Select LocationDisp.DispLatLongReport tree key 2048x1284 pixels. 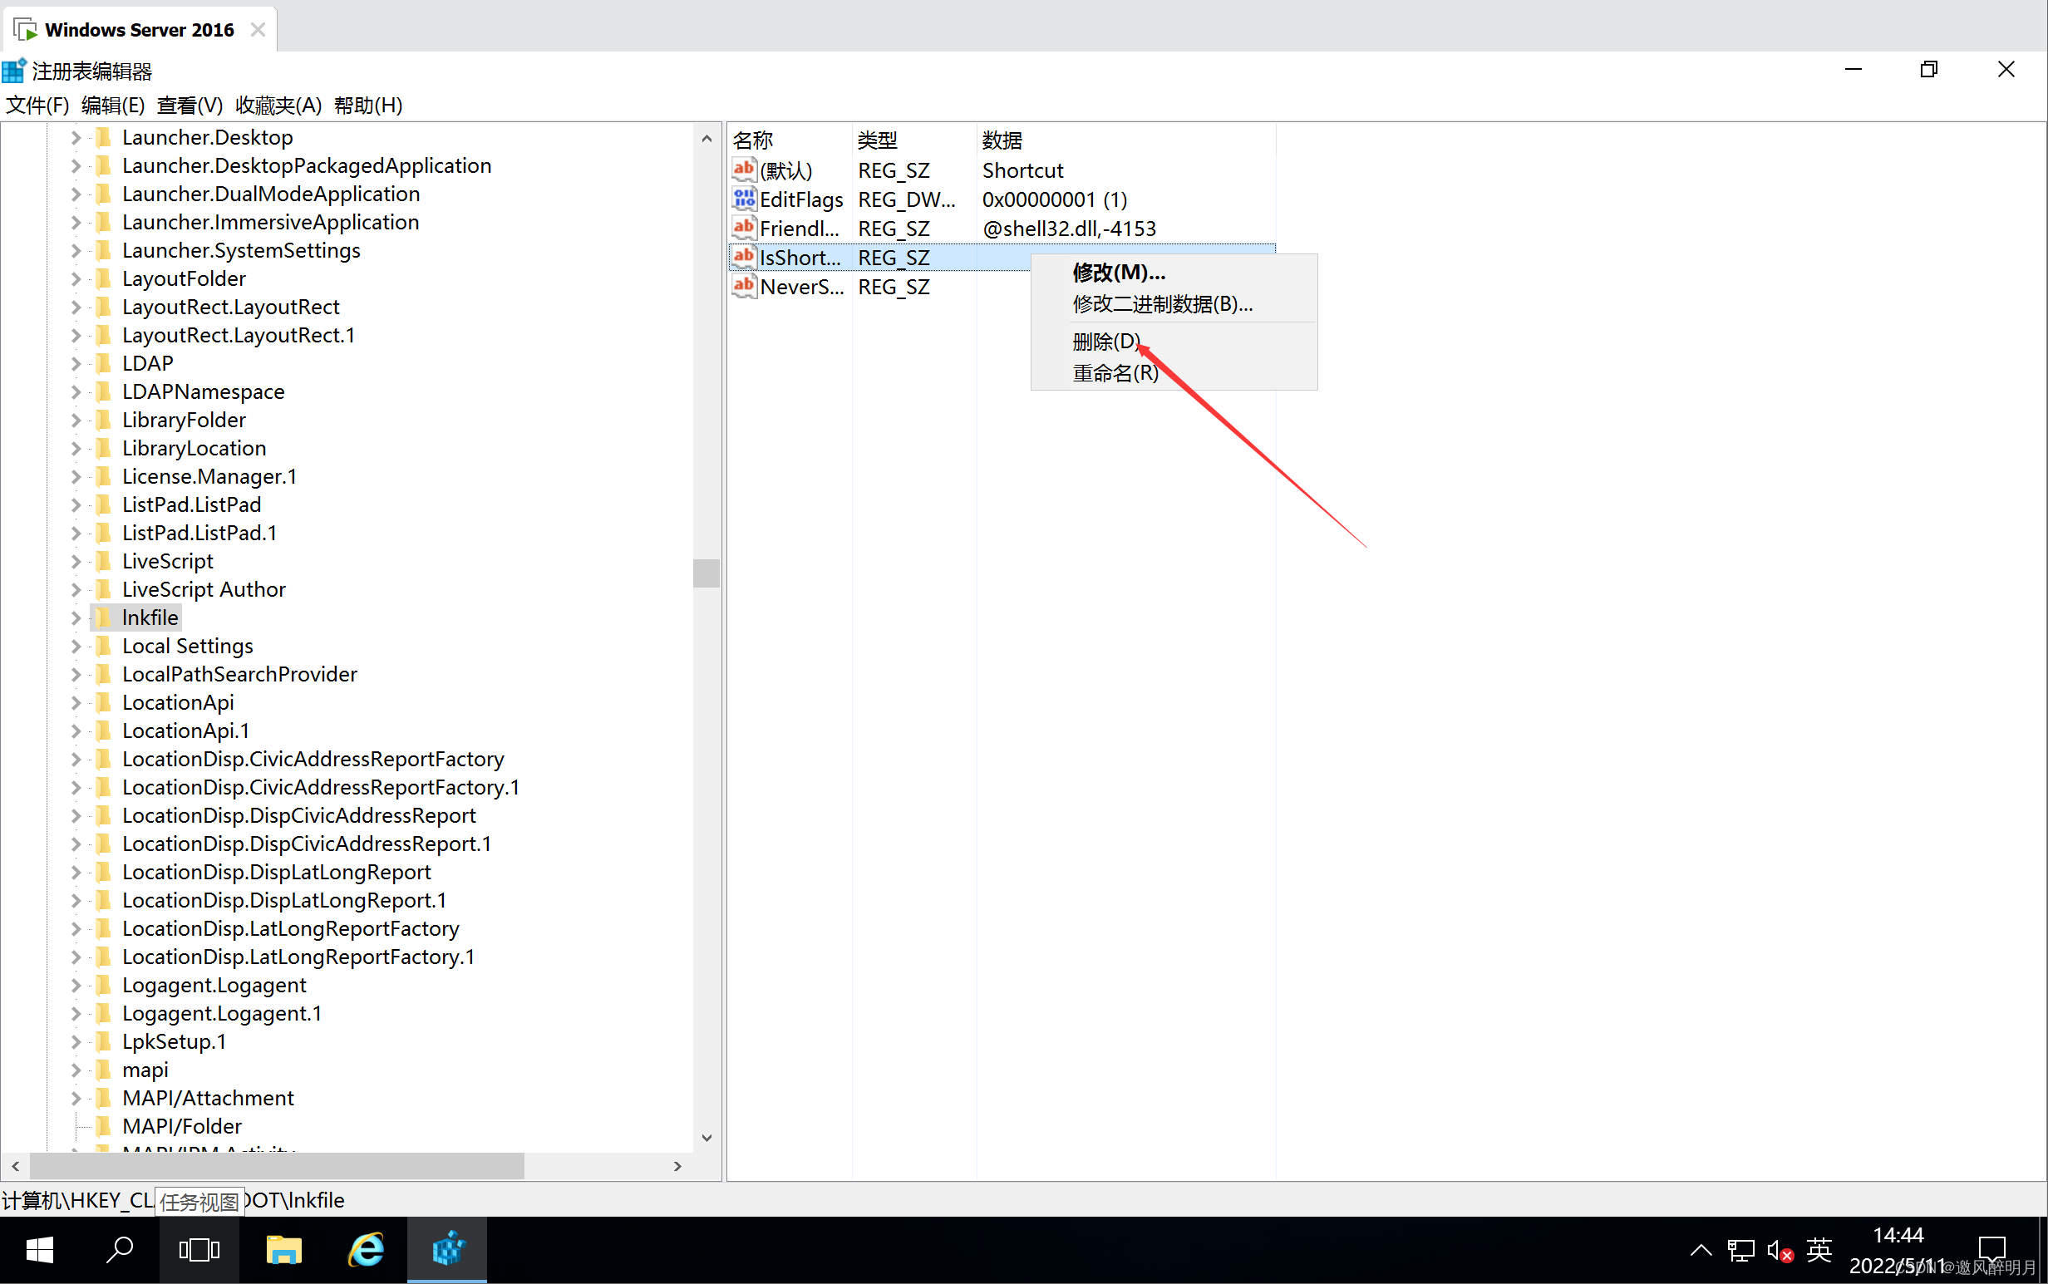277,872
